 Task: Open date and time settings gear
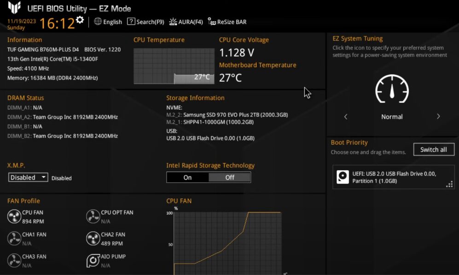[x=80, y=20]
